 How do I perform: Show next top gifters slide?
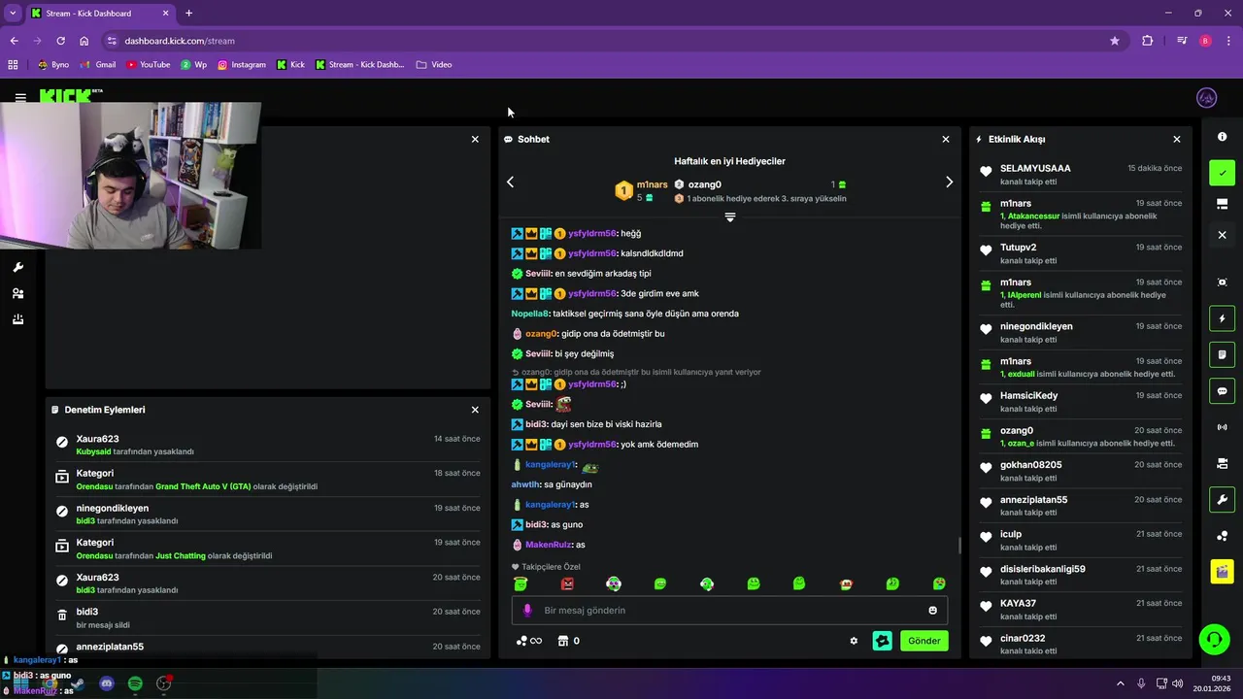click(x=949, y=182)
